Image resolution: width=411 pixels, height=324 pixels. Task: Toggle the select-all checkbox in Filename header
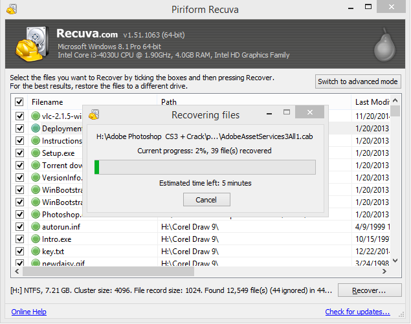coord(19,102)
